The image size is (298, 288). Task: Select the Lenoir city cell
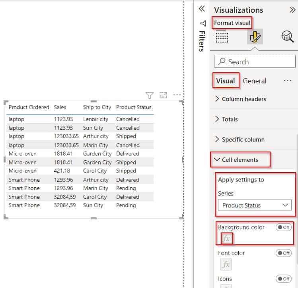[95, 119]
